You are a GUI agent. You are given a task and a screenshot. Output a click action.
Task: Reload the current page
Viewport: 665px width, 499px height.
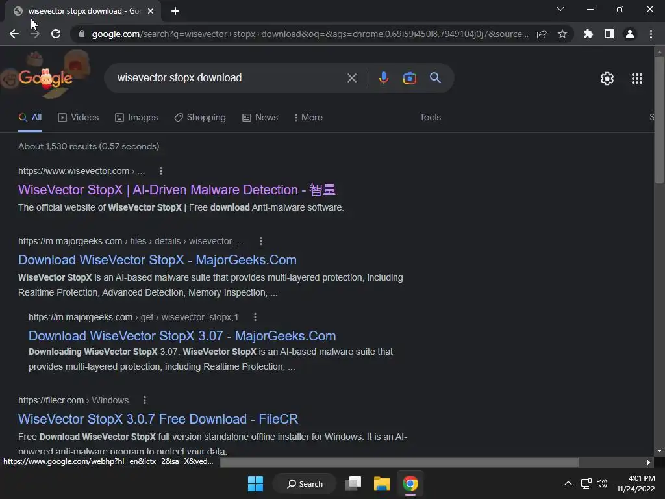tap(56, 34)
